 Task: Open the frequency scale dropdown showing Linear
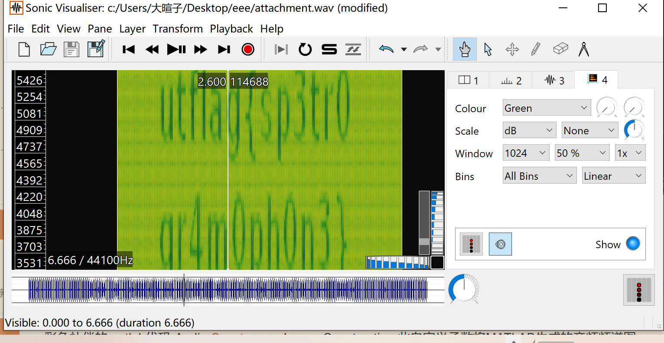point(614,176)
